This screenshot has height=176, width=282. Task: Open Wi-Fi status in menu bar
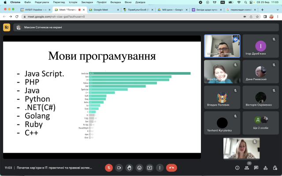pyautogui.click(x=239, y=2)
